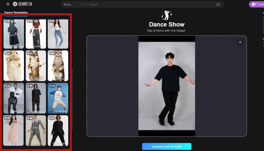Select the Dance Templates tab
Screen dimensions: 264x151
[16, 13]
